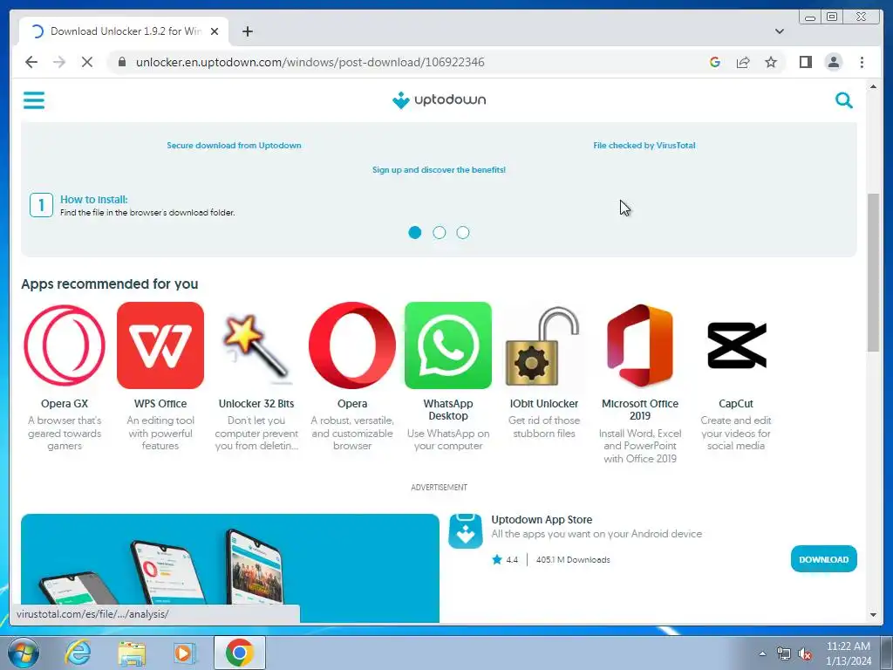Open Windows Media Player from taskbar
The height and width of the screenshot is (670, 893).
click(x=183, y=653)
